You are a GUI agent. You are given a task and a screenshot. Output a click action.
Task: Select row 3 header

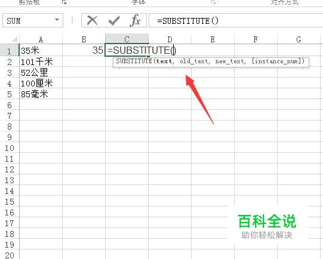pos(10,72)
